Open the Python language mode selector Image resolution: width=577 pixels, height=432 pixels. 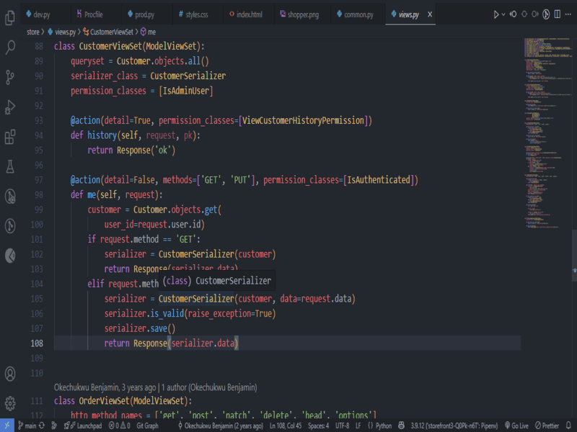[379, 426]
